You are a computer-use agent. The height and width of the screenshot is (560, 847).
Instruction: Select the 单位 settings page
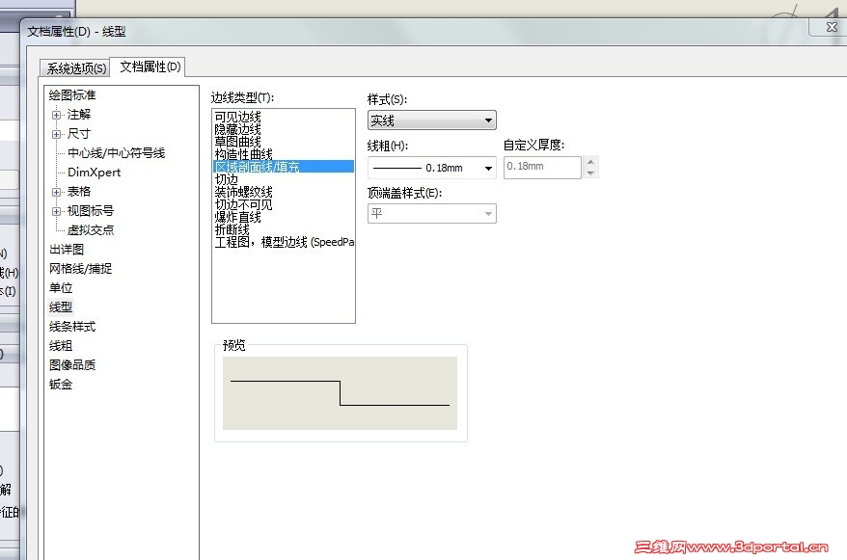61,287
